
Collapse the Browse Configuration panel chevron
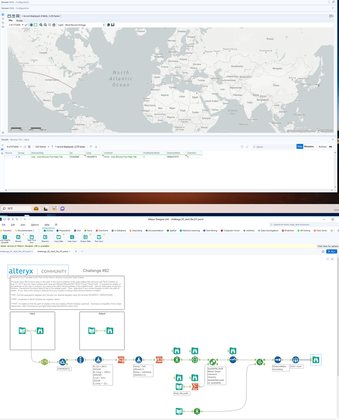pyautogui.click(x=333, y=8)
